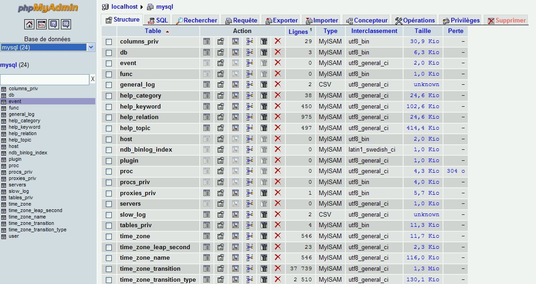Click the Home icon under phpMyAdmin logo
Screen dimensions: 536x284
click(x=29, y=24)
